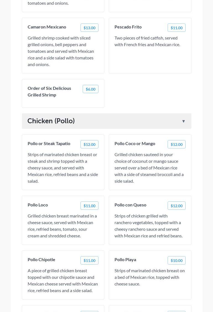Click the $11.00 Pescado Frito price tag

coord(176,28)
